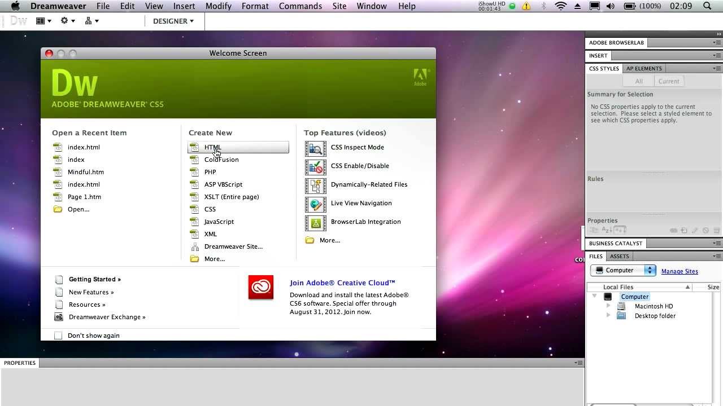This screenshot has height=406, width=723.
Task: Show only set properties in CSS panel
Action: tap(620, 230)
